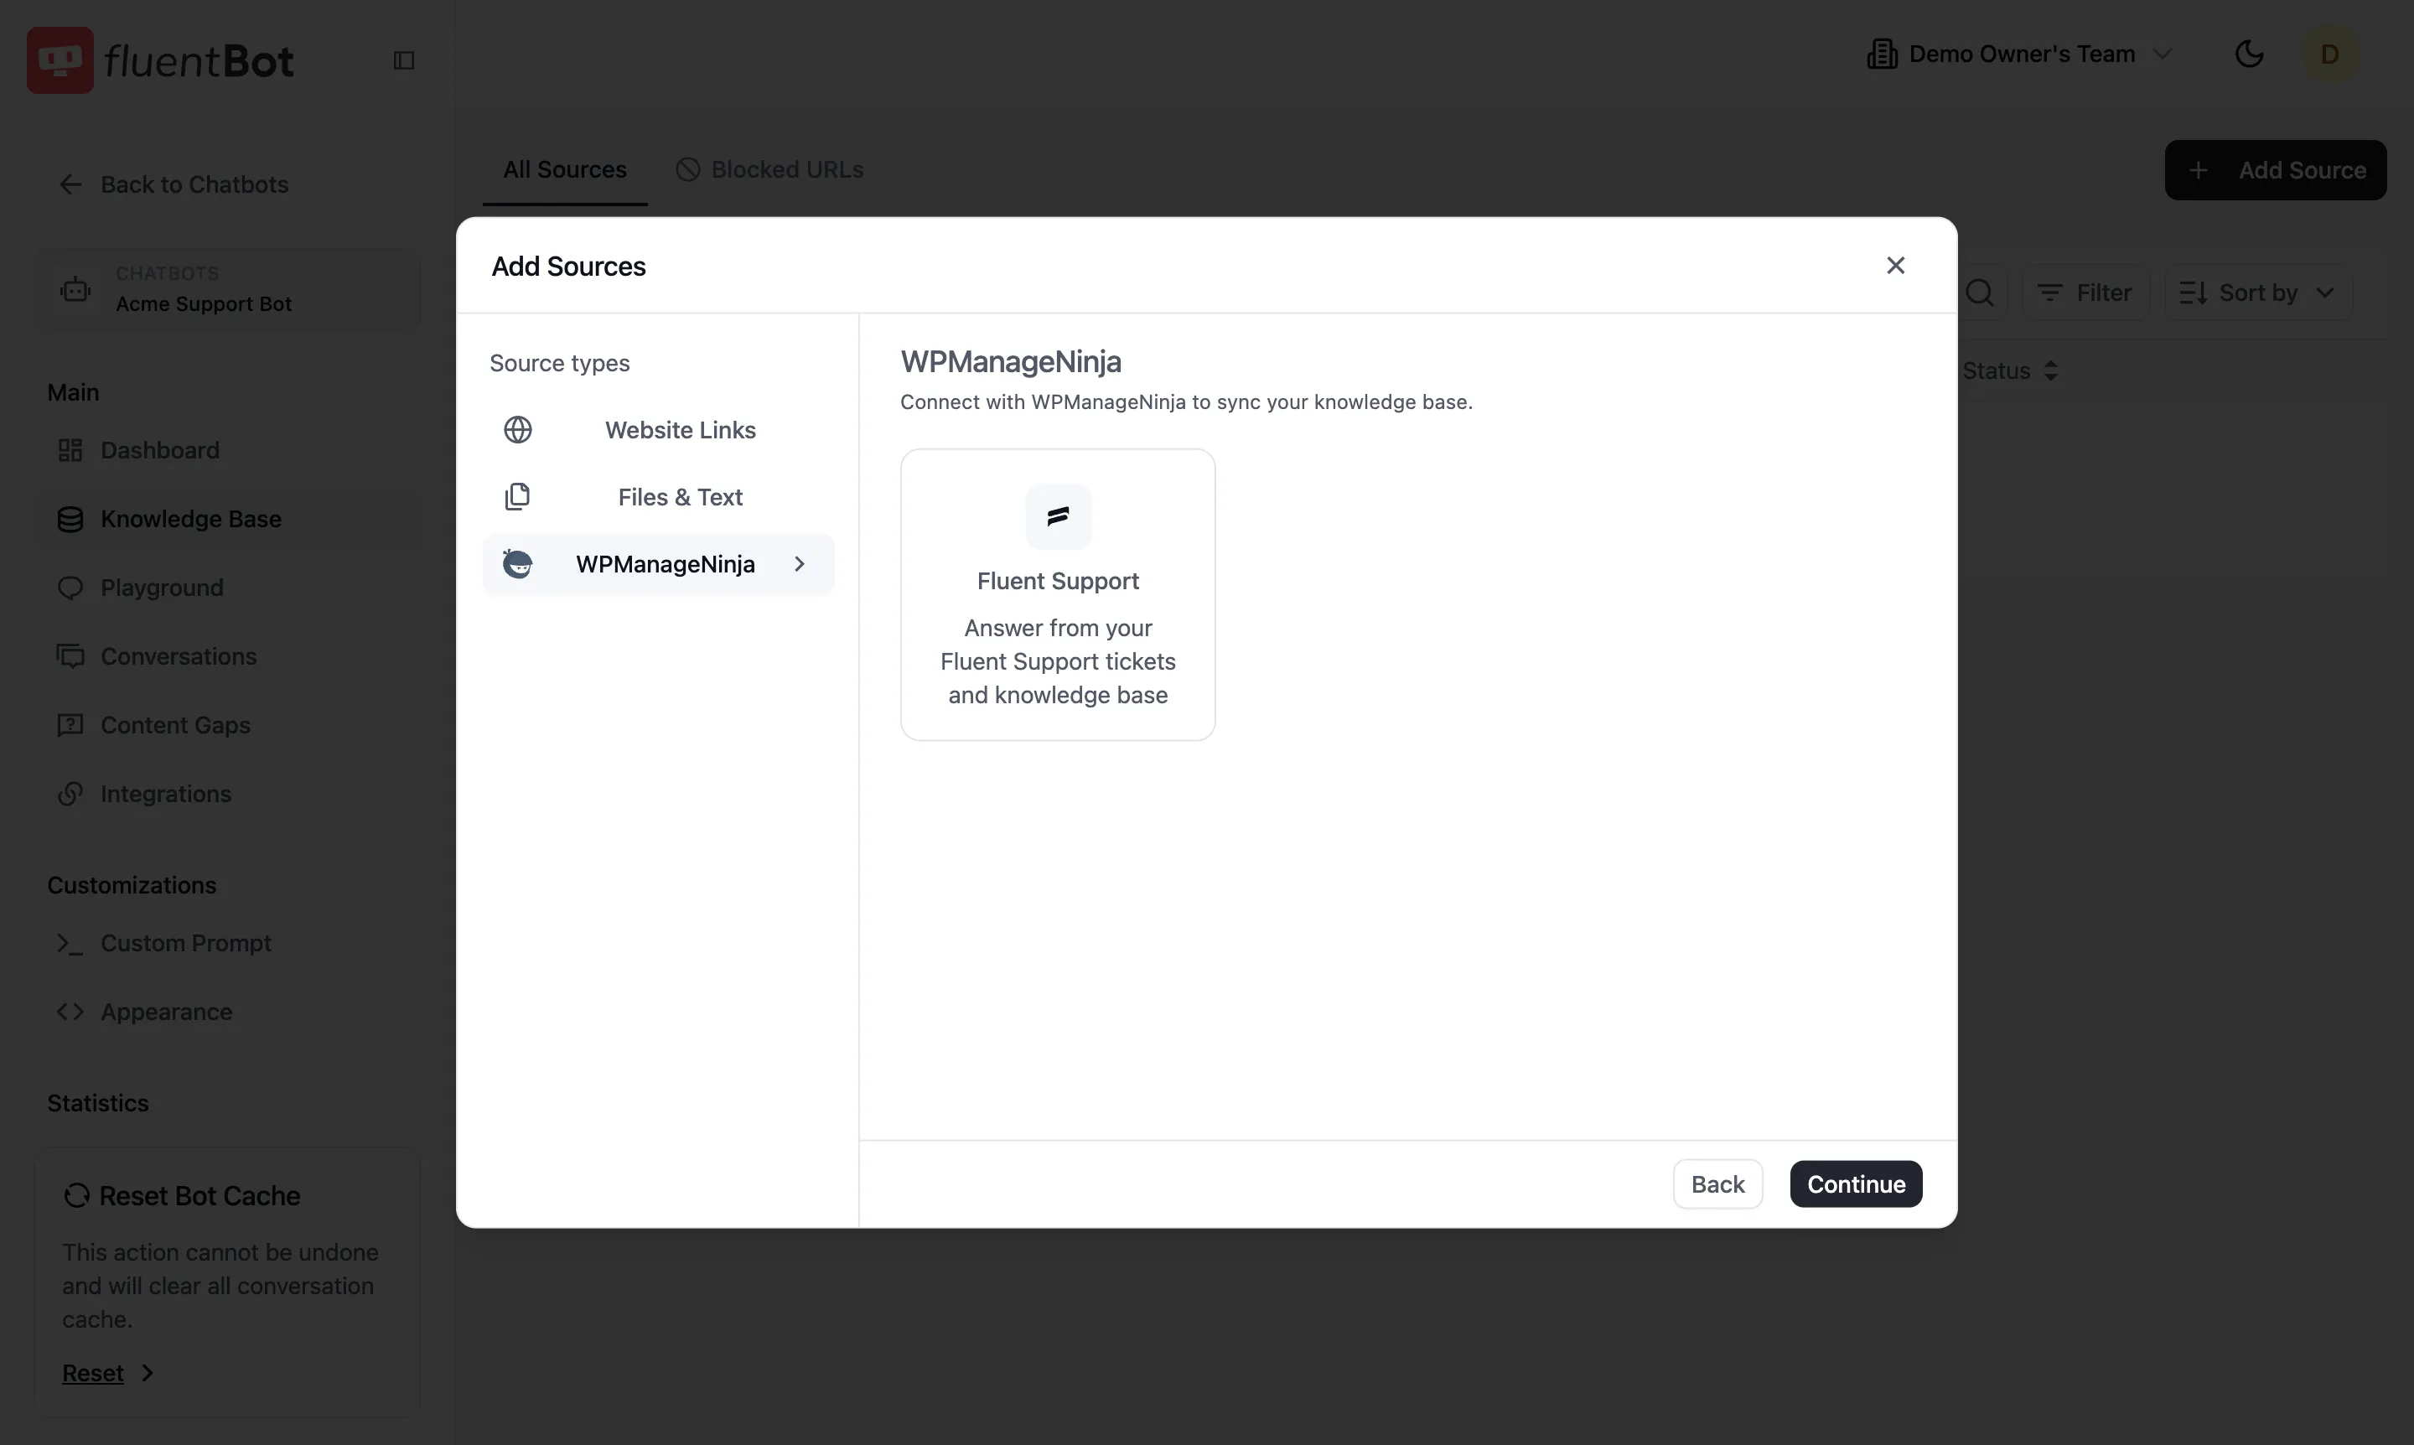Click the Reset Bot Cache refresh icon
The image size is (2414, 1445).
[77, 1194]
